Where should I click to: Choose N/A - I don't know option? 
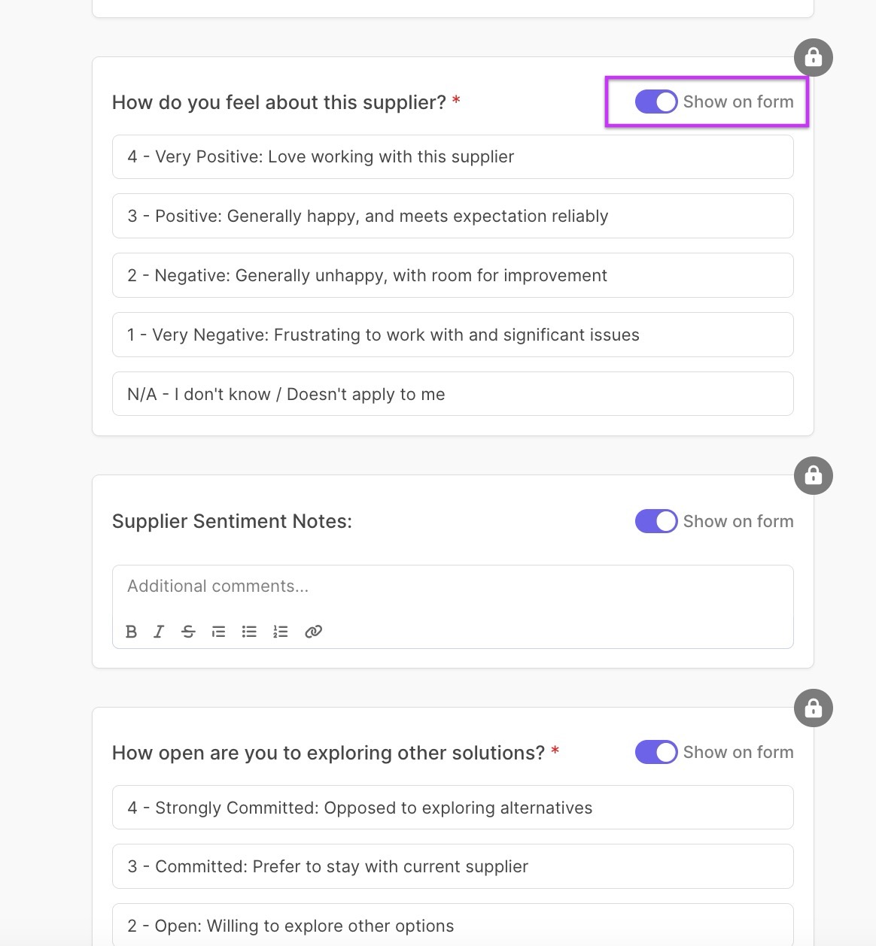click(x=452, y=394)
